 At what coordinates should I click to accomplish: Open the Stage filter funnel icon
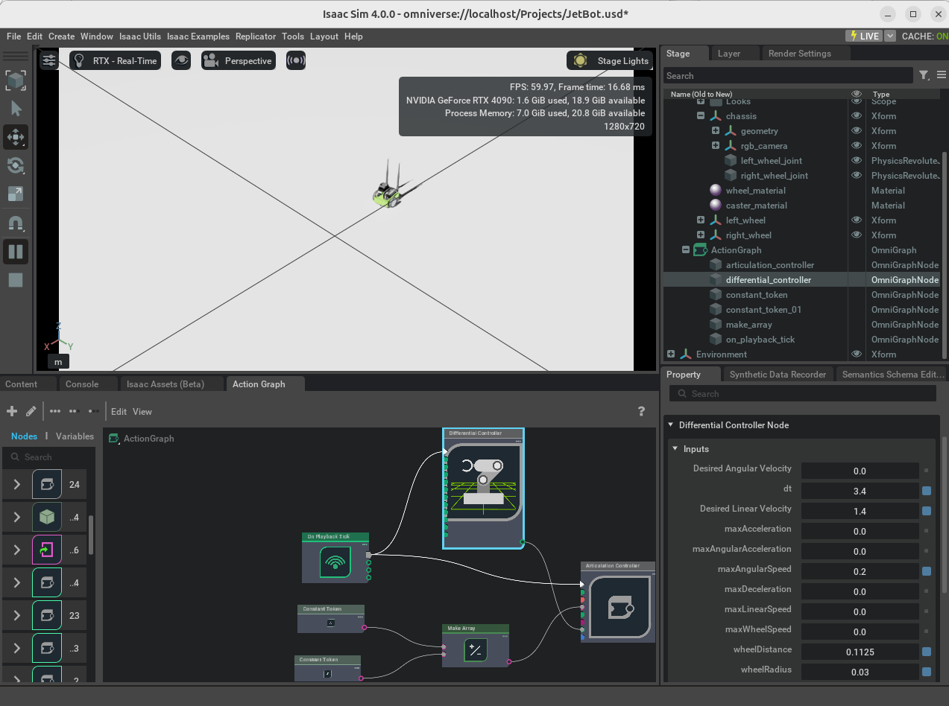[924, 75]
